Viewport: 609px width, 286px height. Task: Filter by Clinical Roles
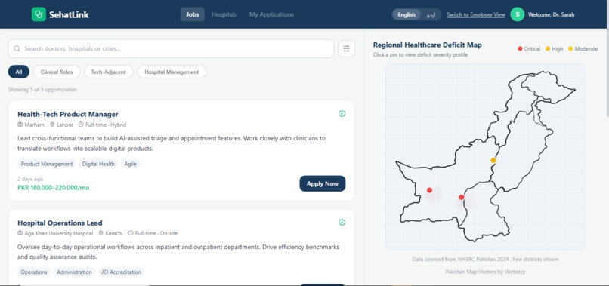tap(57, 72)
